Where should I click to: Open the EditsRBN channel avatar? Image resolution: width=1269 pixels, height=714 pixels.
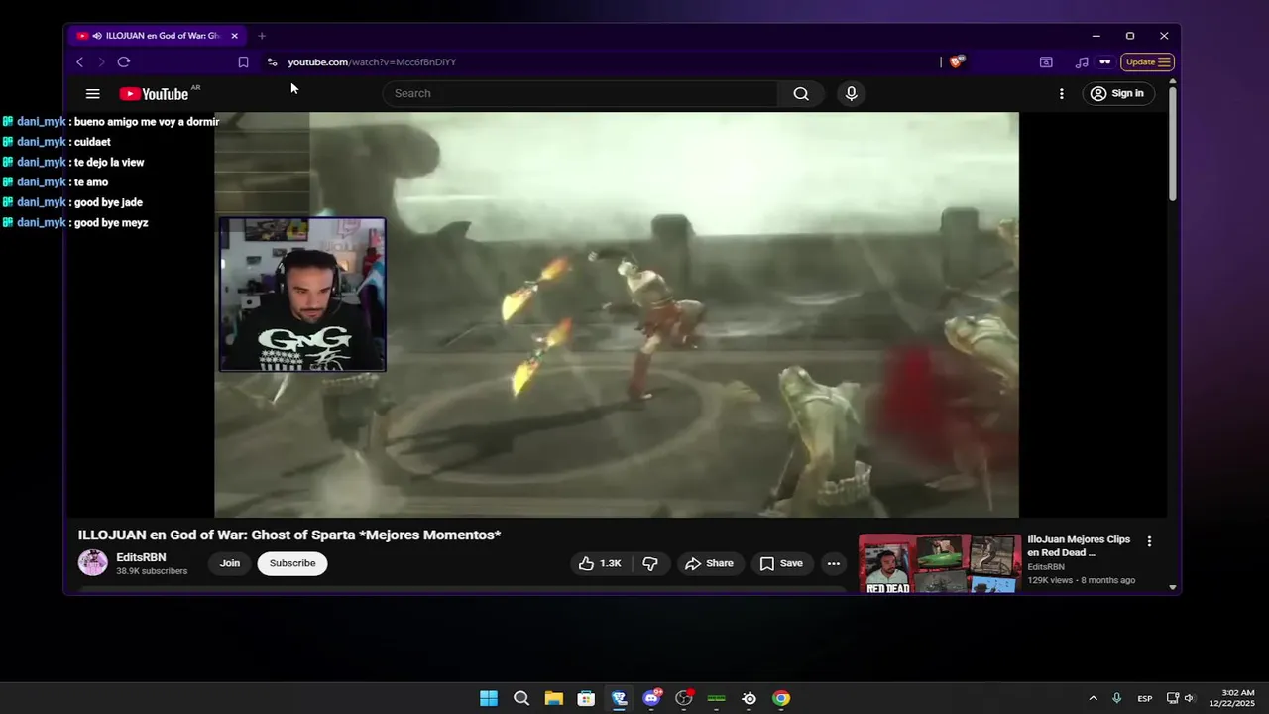pyautogui.click(x=93, y=562)
